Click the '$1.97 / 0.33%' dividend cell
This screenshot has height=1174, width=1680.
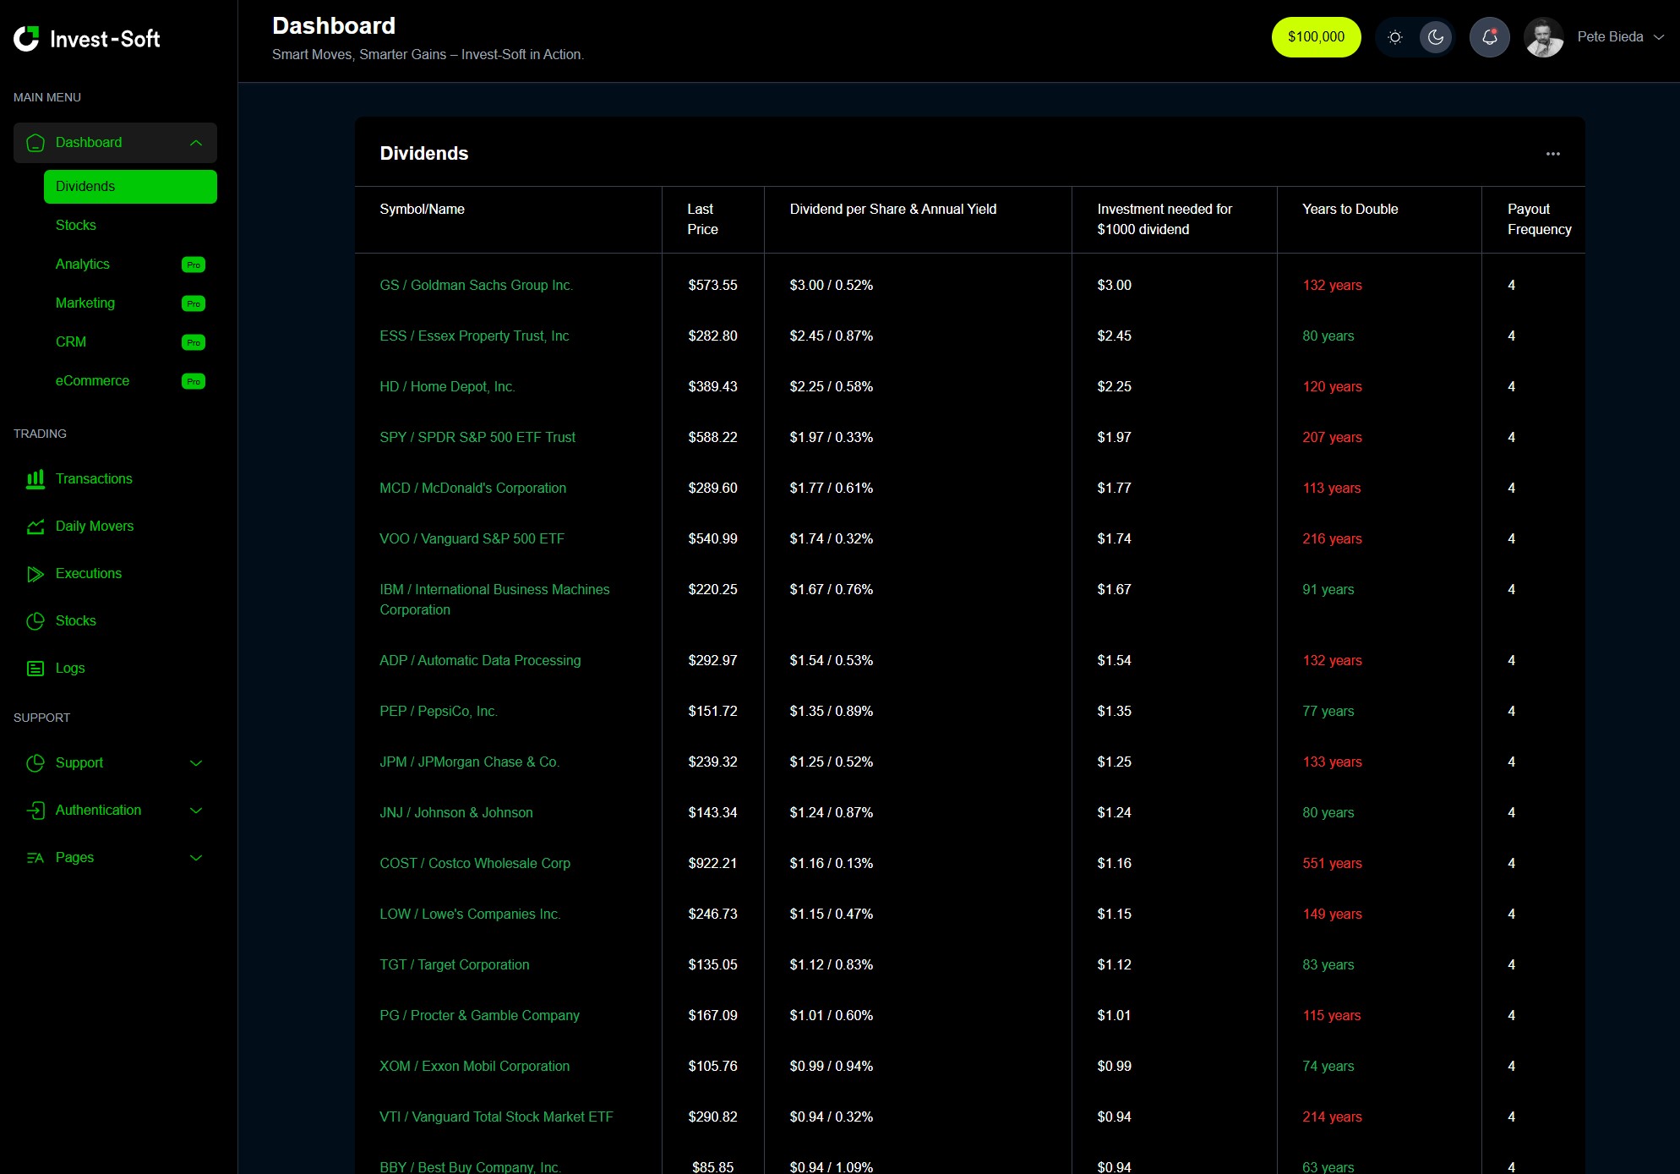(x=832, y=438)
